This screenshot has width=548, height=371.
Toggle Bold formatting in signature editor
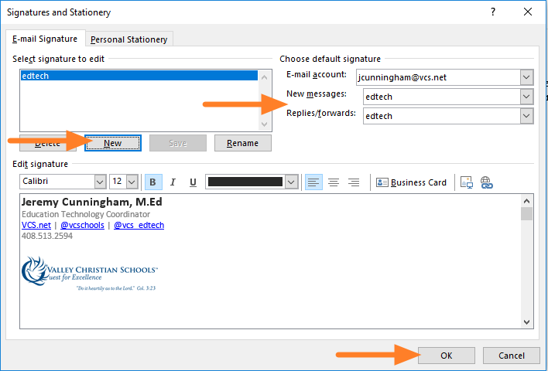point(152,182)
